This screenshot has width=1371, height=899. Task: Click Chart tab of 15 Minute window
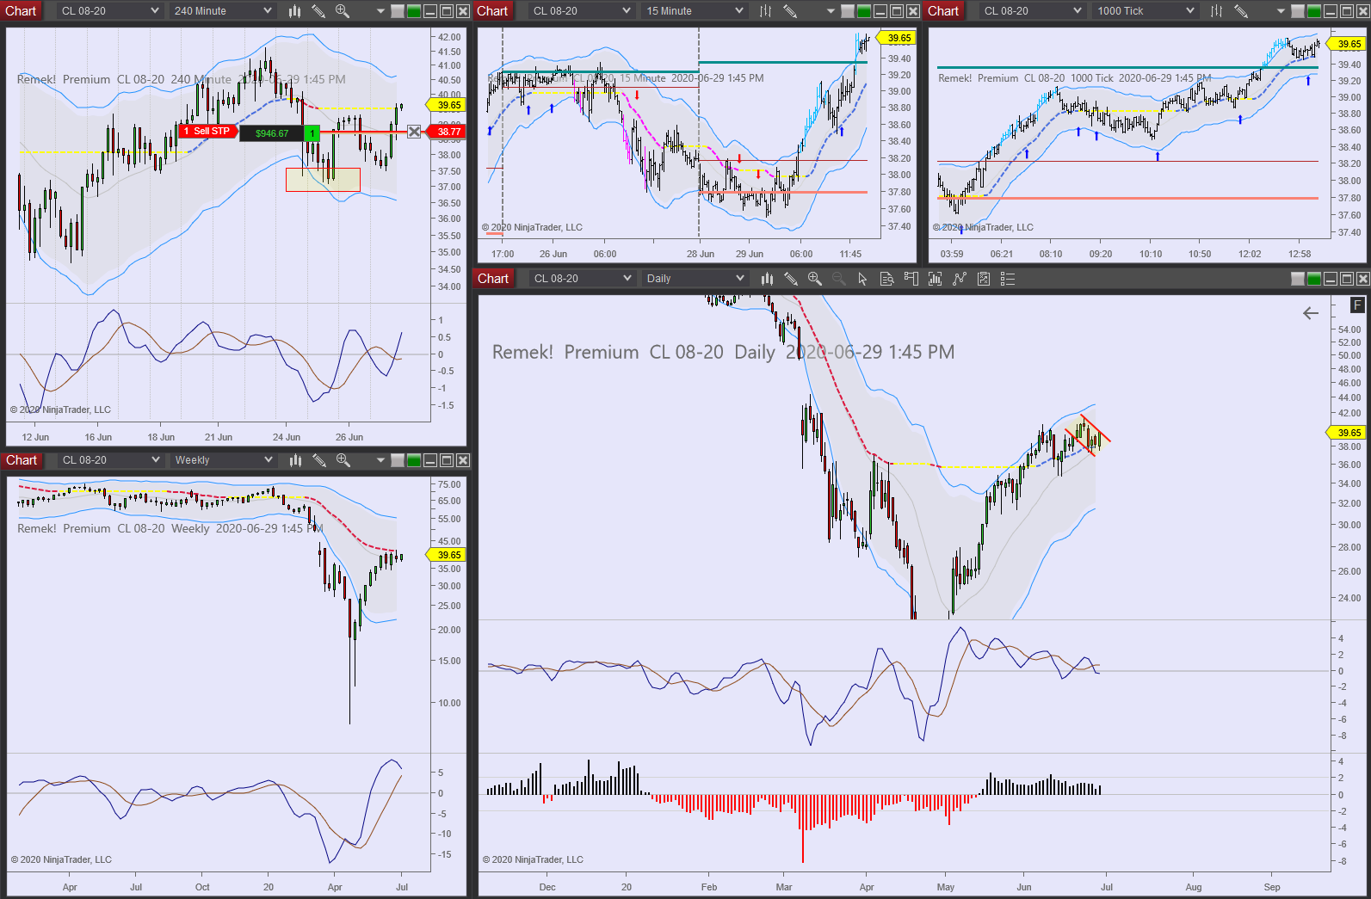coord(492,11)
